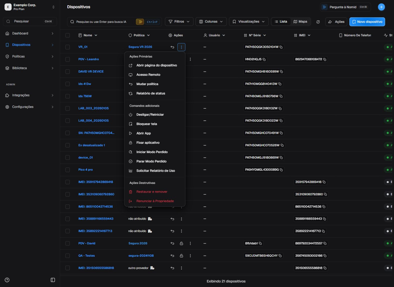This screenshot has width=394, height=287.
Task: Open the Pergunte à Nomid assistant
Action: (345, 7)
